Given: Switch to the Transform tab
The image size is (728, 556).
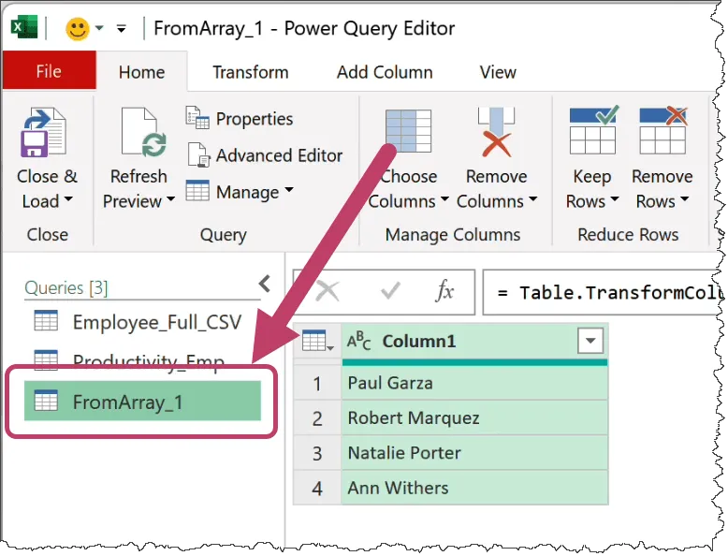Looking at the screenshot, I should click(250, 72).
